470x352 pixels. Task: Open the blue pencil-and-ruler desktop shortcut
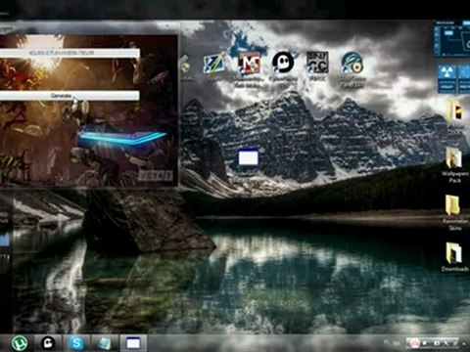(x=213, y=66)
